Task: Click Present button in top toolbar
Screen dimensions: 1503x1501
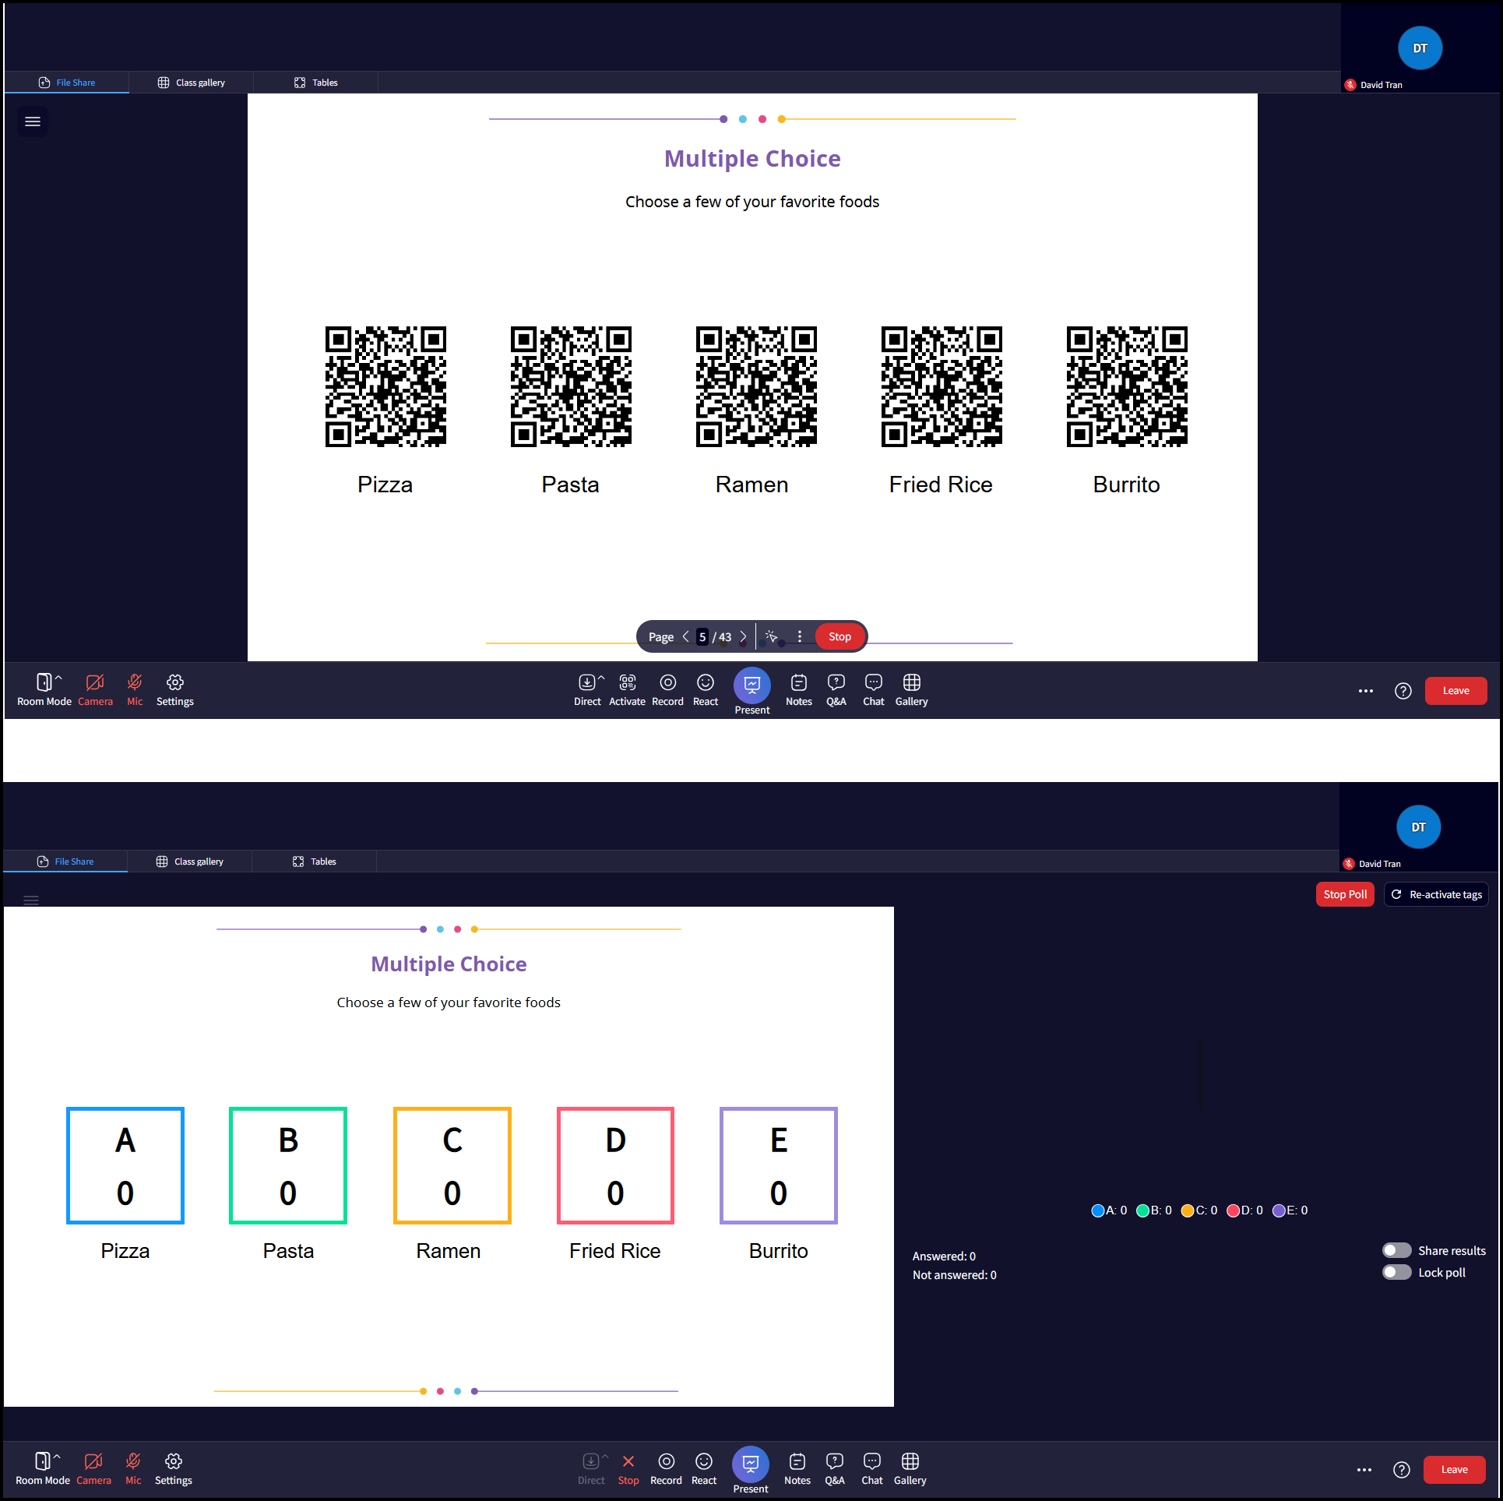Action: [752, 691]
